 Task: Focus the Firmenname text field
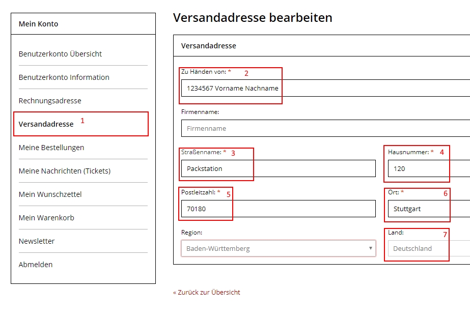(x=325, y=128)
